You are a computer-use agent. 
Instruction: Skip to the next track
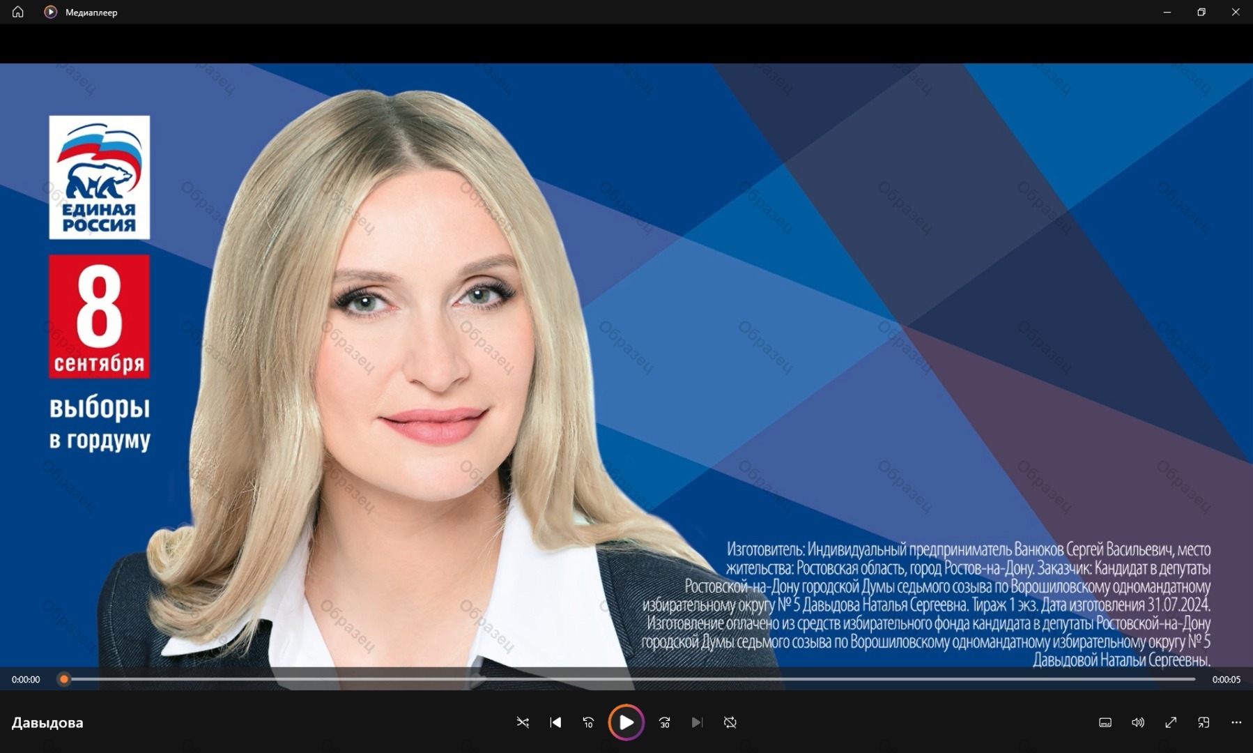(x=697, y=722)
